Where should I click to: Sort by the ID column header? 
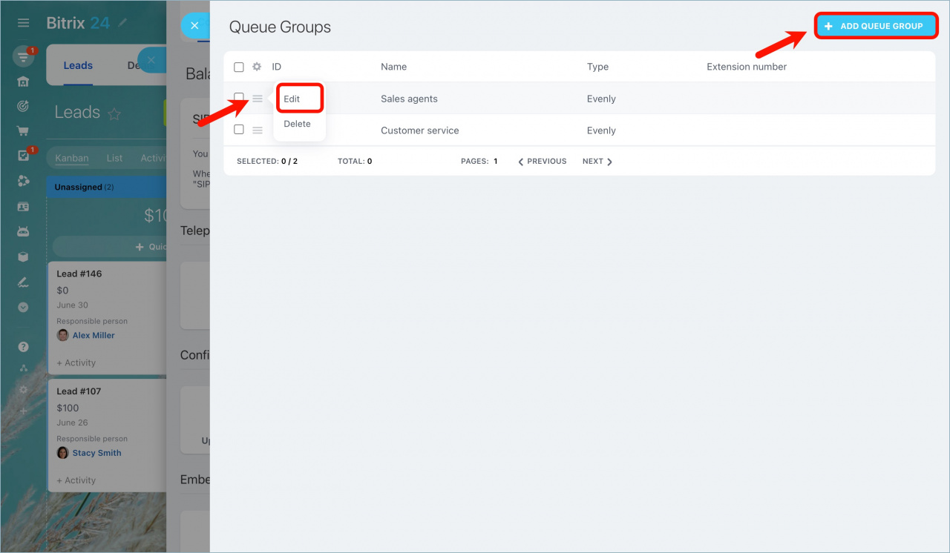coord(277,67)
